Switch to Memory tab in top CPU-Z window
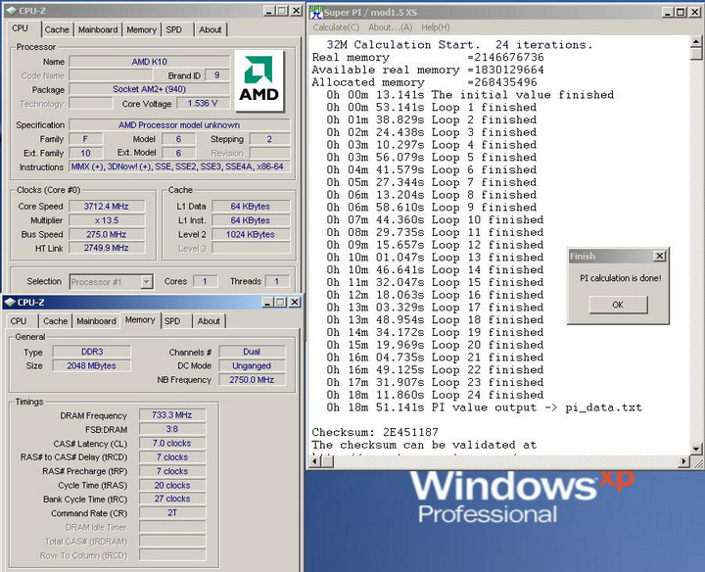 coord(141,29)
